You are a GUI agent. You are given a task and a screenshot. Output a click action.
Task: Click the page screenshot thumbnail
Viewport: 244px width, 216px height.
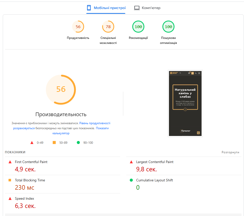185,103
